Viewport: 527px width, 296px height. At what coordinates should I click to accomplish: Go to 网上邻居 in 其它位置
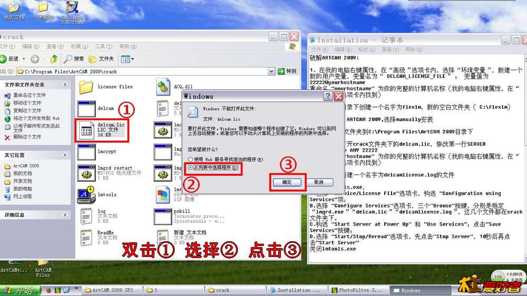point(23,196)
